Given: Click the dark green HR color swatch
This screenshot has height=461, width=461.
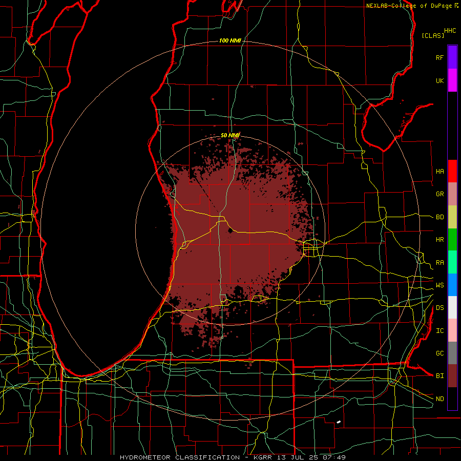Looking at the screenshot, I should click(x=452, y=240).
